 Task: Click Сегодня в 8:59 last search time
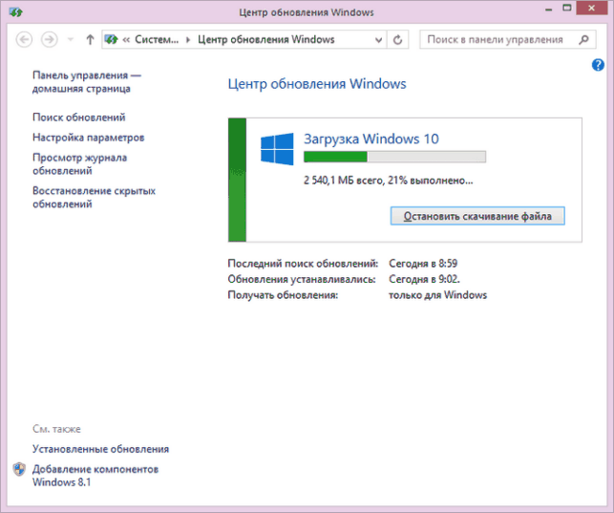pos(423,263)
